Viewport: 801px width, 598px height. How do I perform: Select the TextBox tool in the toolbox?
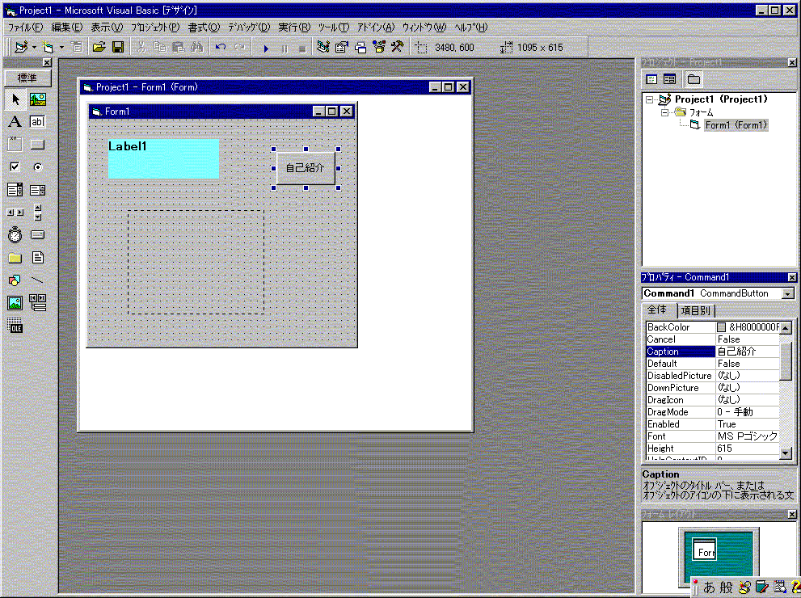pos(37,121)
